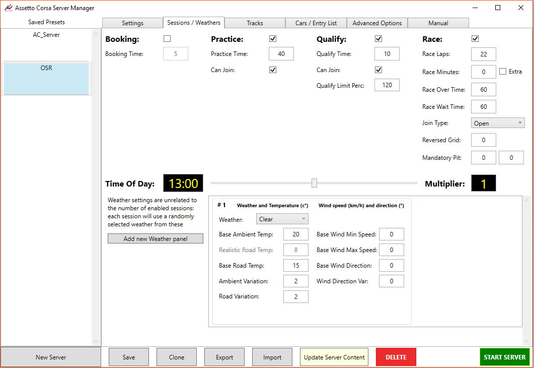Viewport: 534px width, 368px height.
Task: Toggle the Practice Can Join checkbox
Action: point(272,70)
